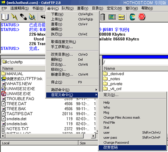Open the 帮助(H) help menu
Viewport: 168px width, 152px height.
pos(147,8)
